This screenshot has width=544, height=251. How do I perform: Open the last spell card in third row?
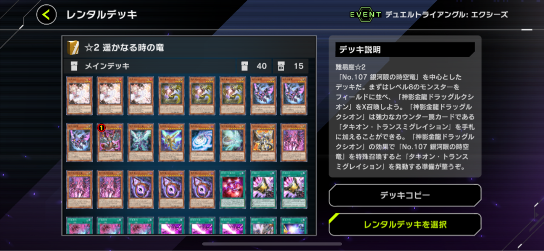(294, 190)
